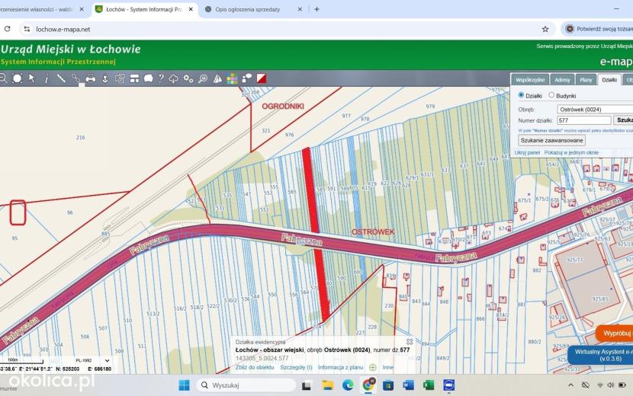
Task: Open help with the question mark icon
Action: click(x=161, y=78)
